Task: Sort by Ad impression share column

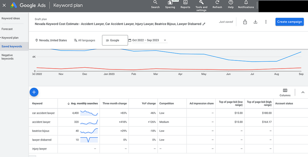Action: click(202, 103)
